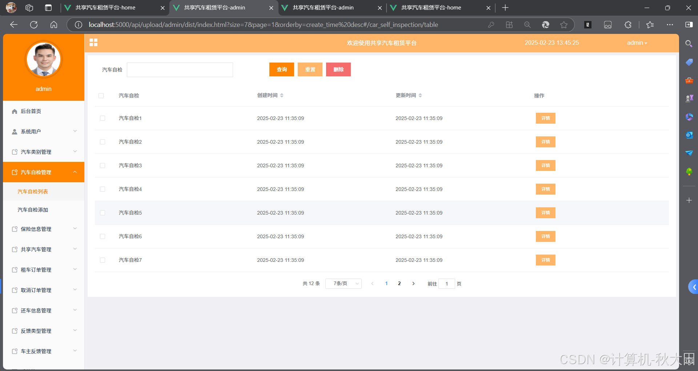This screenshot has width=698, height=371.
Task: Expand 共享汽车管理 sidebar menu
Action: coord(44,249)
